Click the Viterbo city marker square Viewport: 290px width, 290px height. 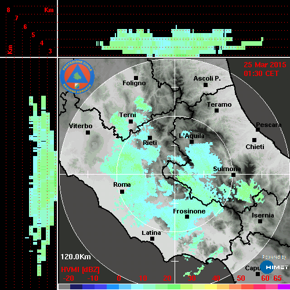tap(88, 132)
